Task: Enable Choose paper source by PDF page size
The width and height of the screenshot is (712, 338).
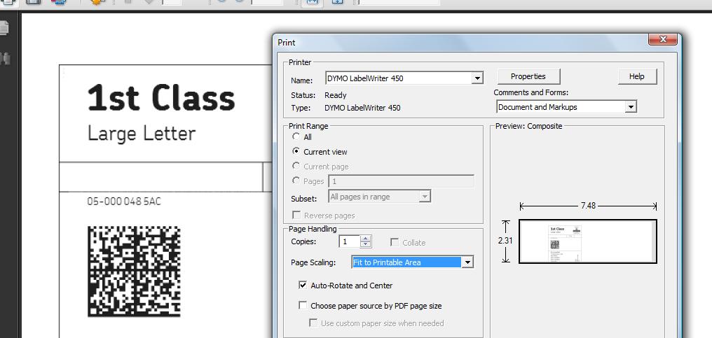Action: pos(303,306)
